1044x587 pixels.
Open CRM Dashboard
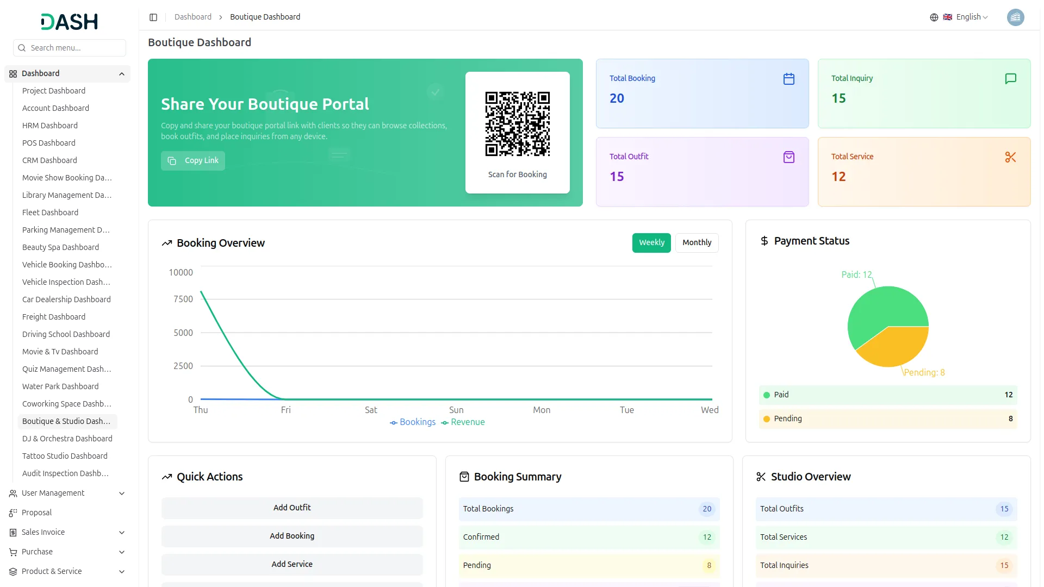[49, 160]
